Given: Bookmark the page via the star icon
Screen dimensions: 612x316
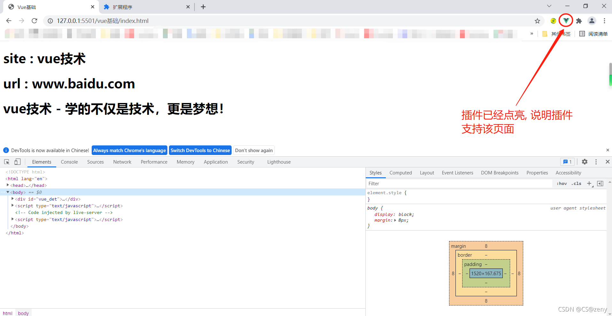Looking at the screenshot, I should pos(538,21).
